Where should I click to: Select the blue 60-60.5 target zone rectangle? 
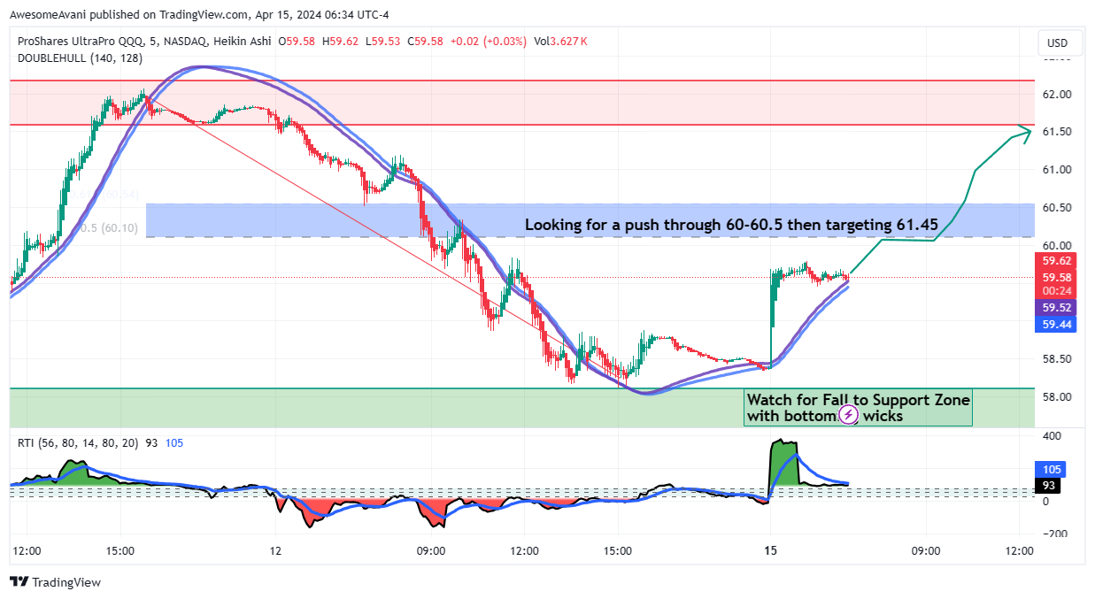590,220
